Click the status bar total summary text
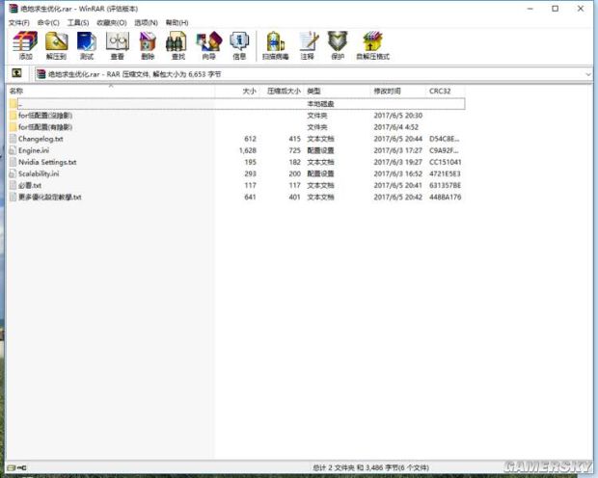598x478 pixels. pos(370,467)
